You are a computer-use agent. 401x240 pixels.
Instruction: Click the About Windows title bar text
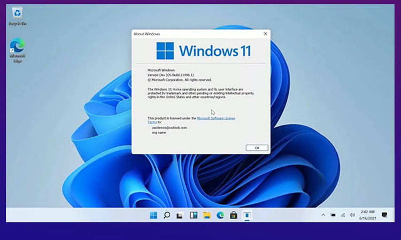[x=147, y=34]
